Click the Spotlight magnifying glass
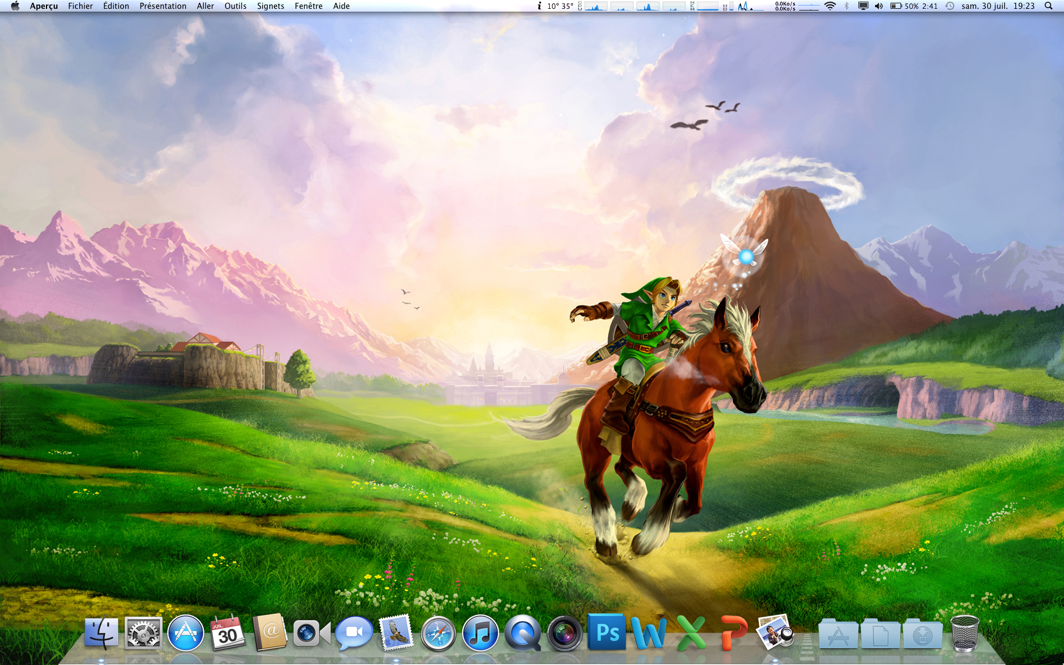1064x665 pixels. coord(1048,6)
